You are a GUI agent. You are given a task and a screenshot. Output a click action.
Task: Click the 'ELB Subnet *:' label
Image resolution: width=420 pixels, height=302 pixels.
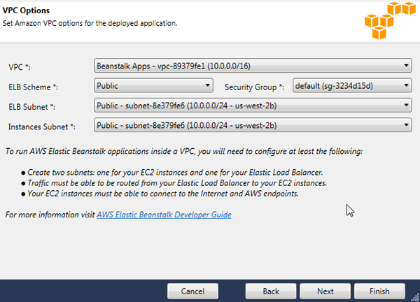coord(32,107)
